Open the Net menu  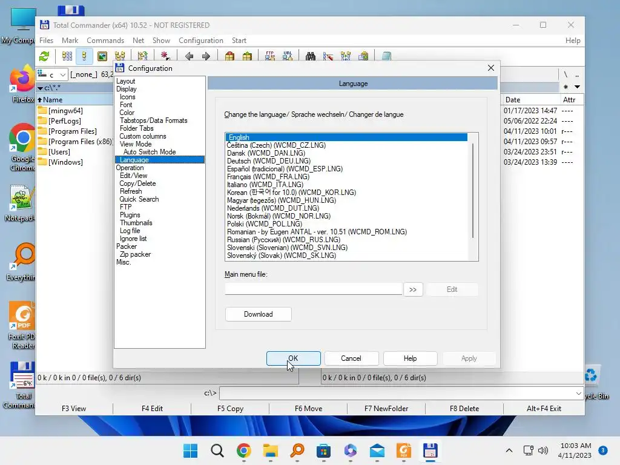139,41
